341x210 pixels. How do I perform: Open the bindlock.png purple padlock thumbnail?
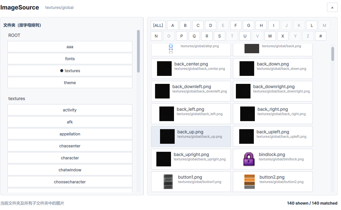click(249, 159)
